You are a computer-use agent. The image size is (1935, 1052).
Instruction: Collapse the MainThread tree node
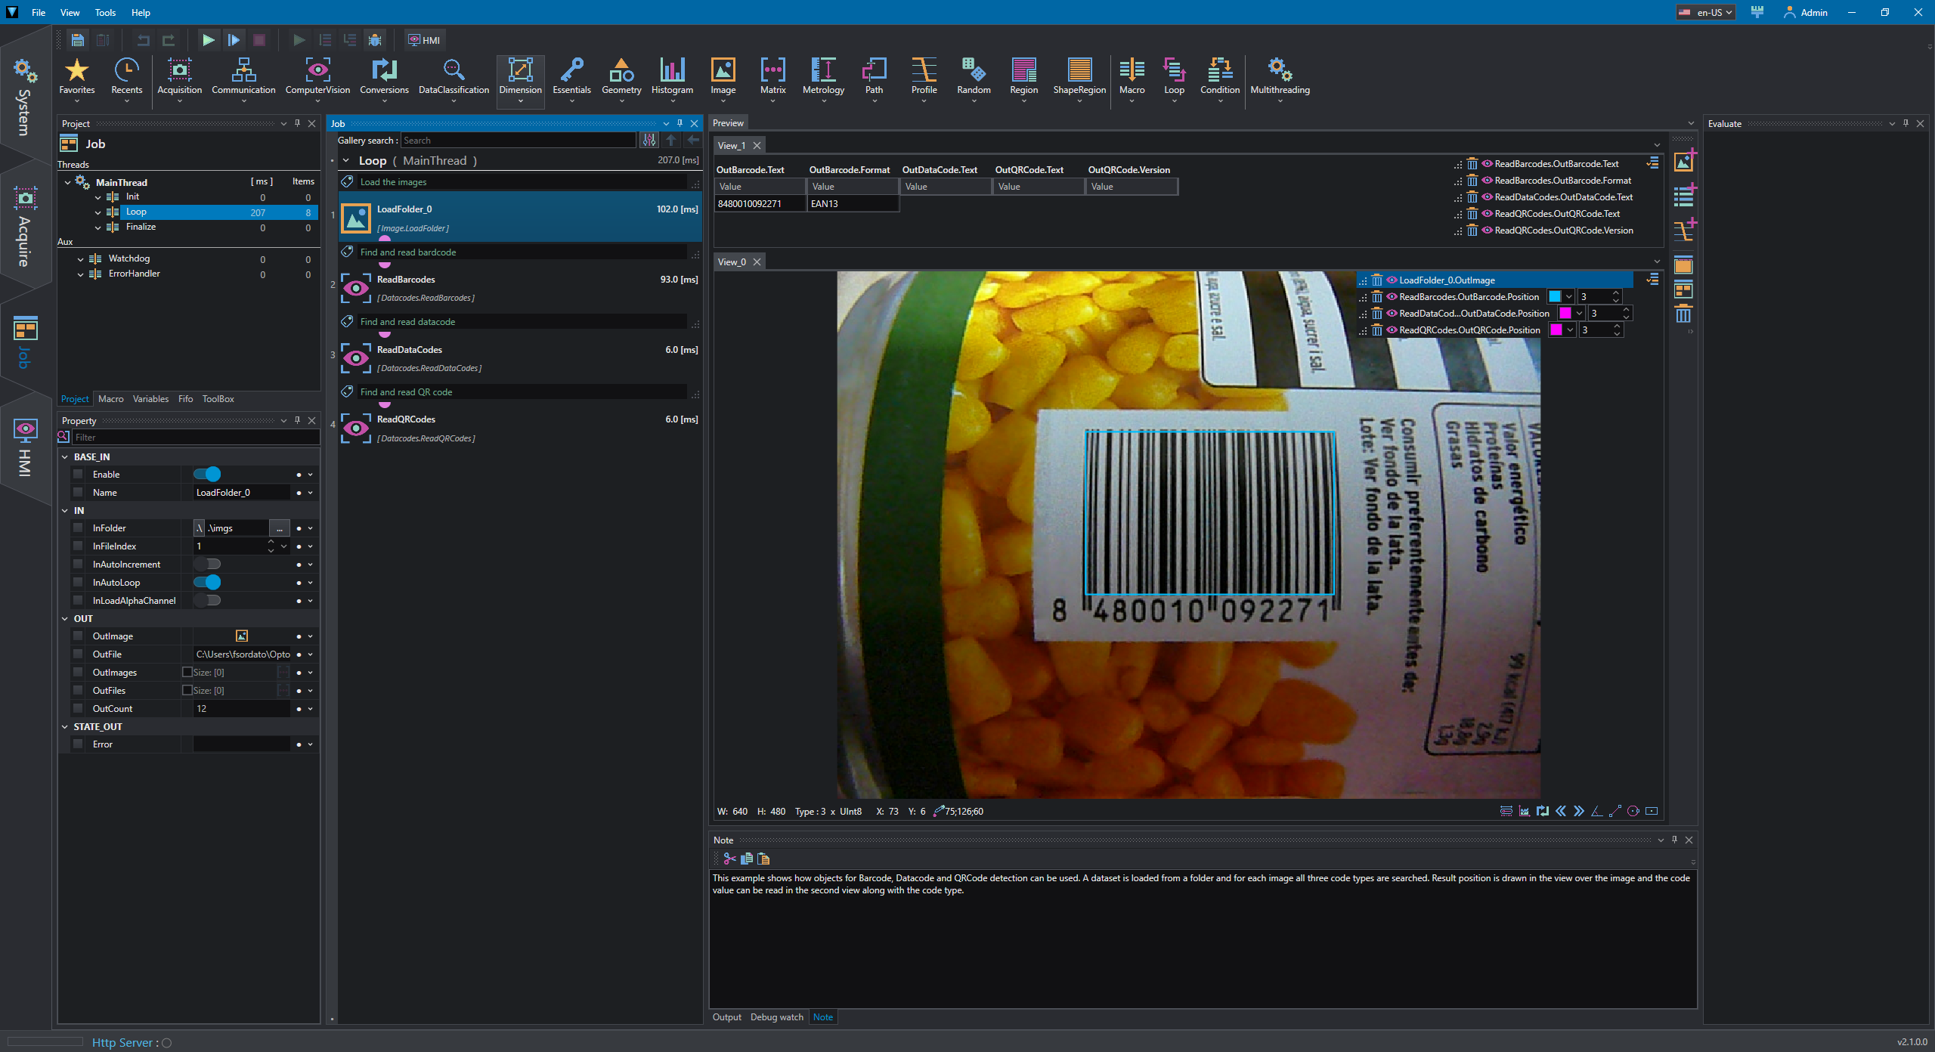click(x=67, y=182)
